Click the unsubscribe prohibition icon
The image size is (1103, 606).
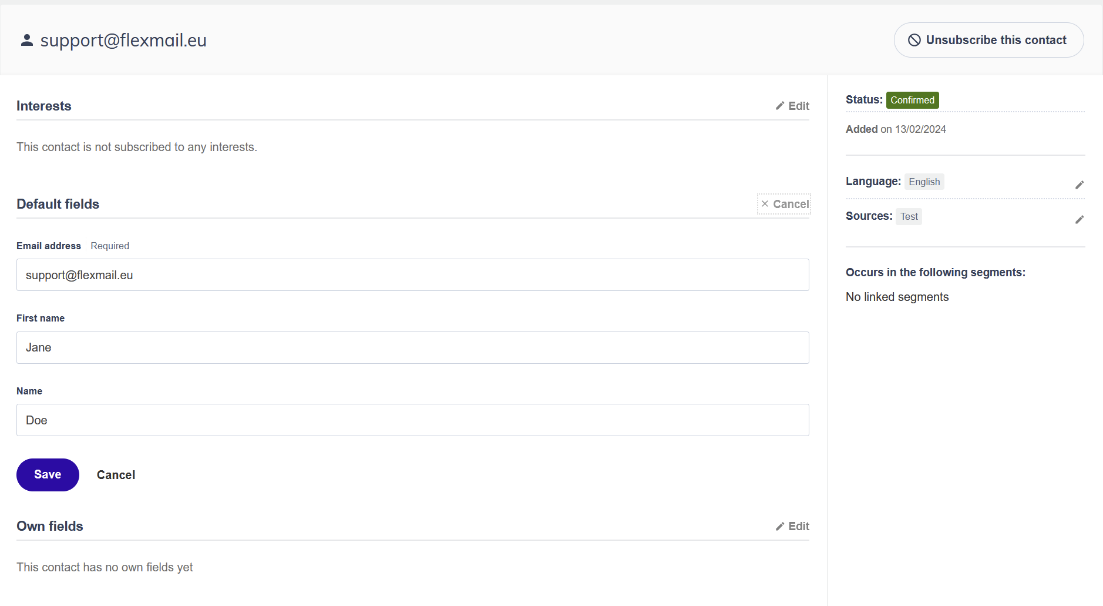[x=914, y=40]
